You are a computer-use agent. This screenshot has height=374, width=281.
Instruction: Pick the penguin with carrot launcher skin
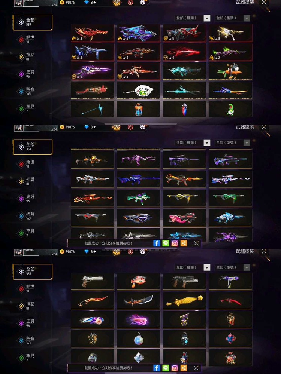coord(230,71)
